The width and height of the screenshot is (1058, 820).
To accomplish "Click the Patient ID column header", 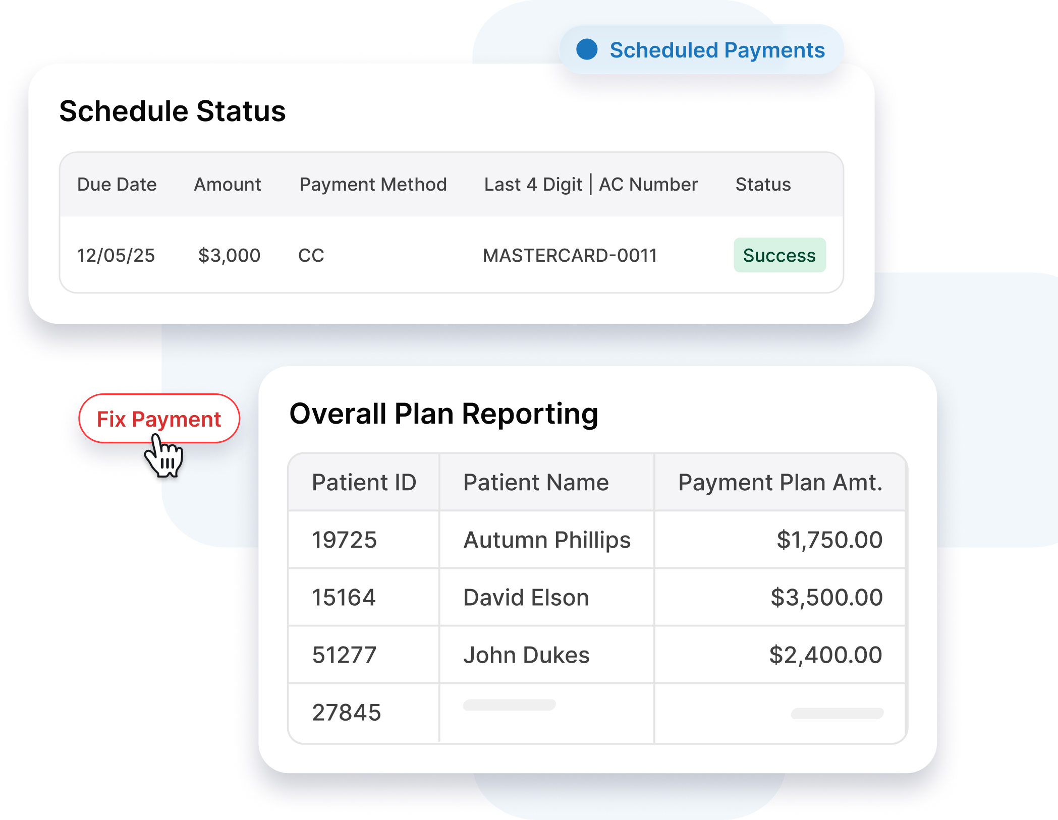I will [364, 483].
